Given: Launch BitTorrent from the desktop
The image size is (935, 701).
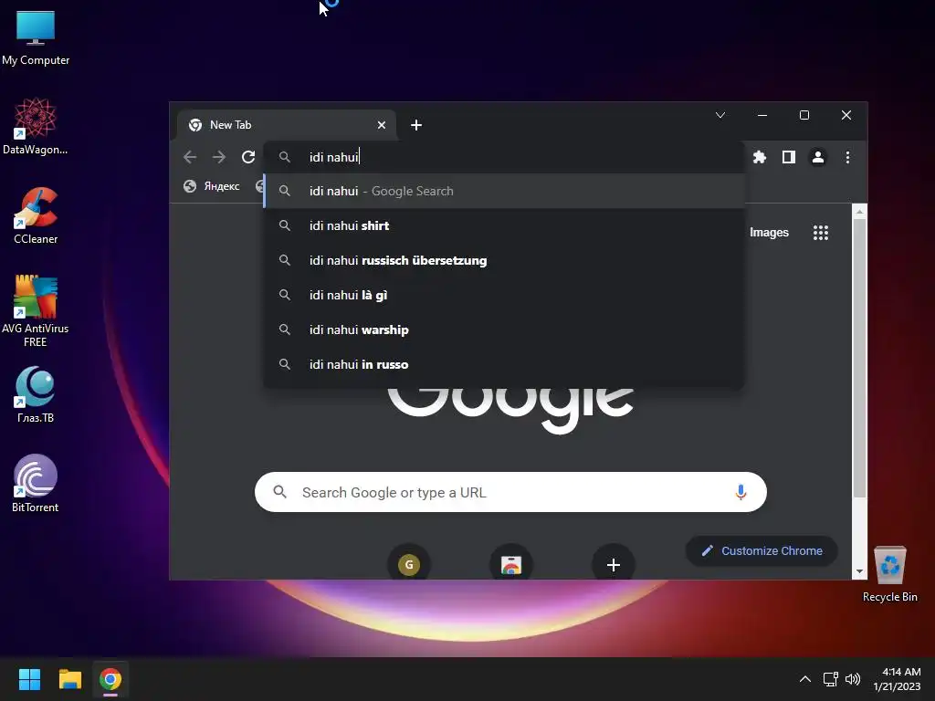Looking at the screenshot, I should click(36, 484).
